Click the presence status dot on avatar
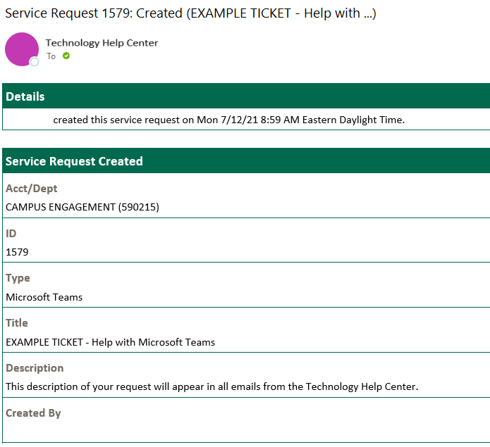 click(x=34, y=63)
